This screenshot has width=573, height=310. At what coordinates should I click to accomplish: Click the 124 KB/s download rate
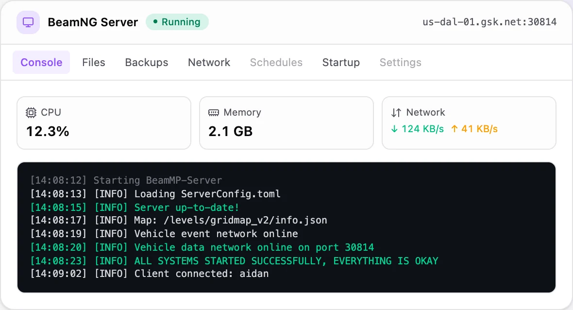pos(423,129)
